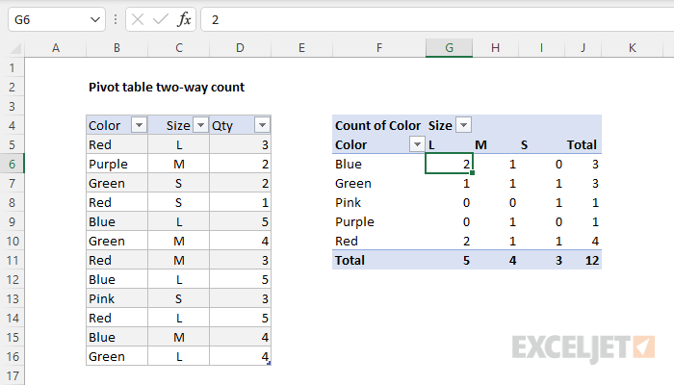Click the Select All corner triangle
This screenshot has width=674, height=385.
pos(16,48)
